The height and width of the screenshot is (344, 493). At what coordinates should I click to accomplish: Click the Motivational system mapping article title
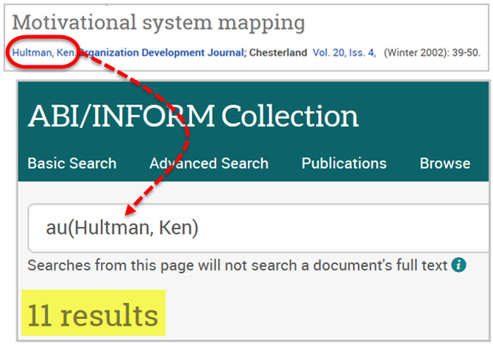[x=158, y=23]
